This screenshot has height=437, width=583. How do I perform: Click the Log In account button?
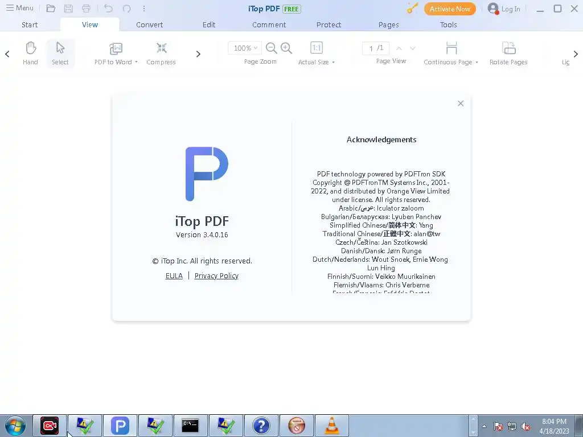[504, 9]
